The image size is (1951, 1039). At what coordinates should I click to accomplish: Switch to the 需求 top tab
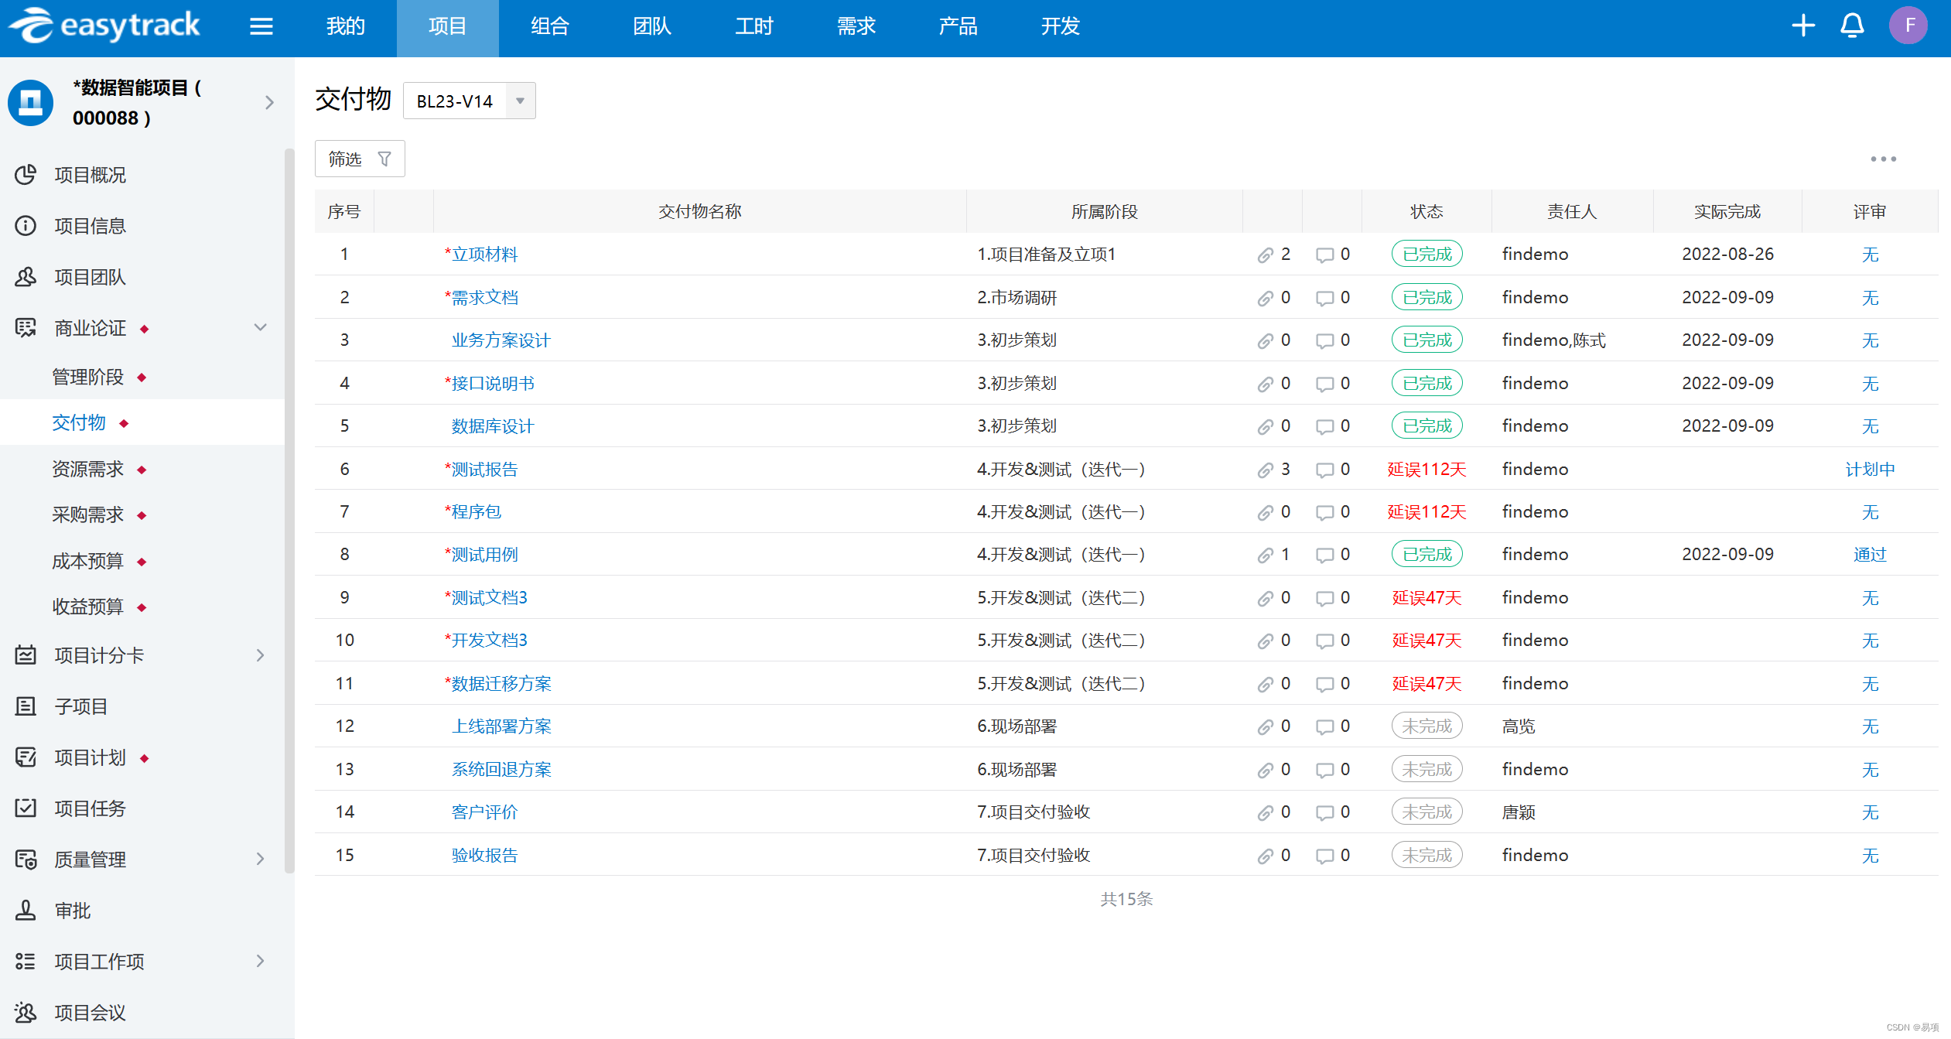click(856, 26)
